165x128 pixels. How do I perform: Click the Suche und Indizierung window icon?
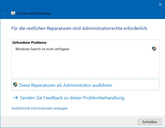tap(13, 13)
